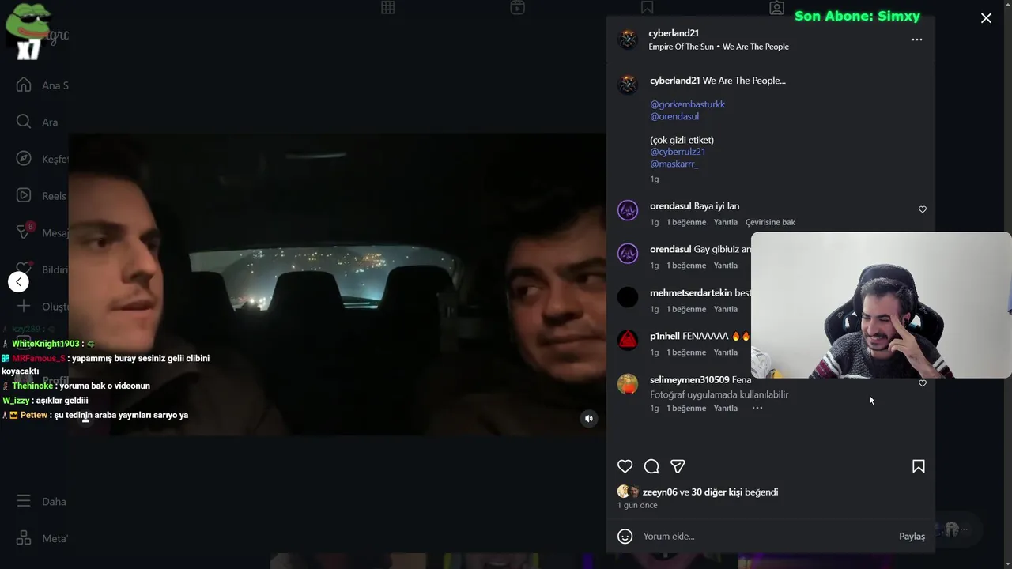Share the post via the paper plane icon
Image resolution: width=1012 pixels, height=569 pixels.
[678, 466]
